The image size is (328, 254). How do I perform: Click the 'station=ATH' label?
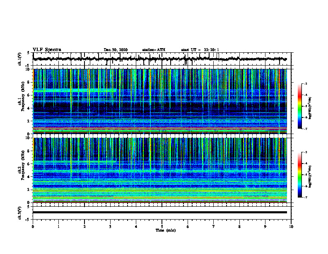pos(154,50)
